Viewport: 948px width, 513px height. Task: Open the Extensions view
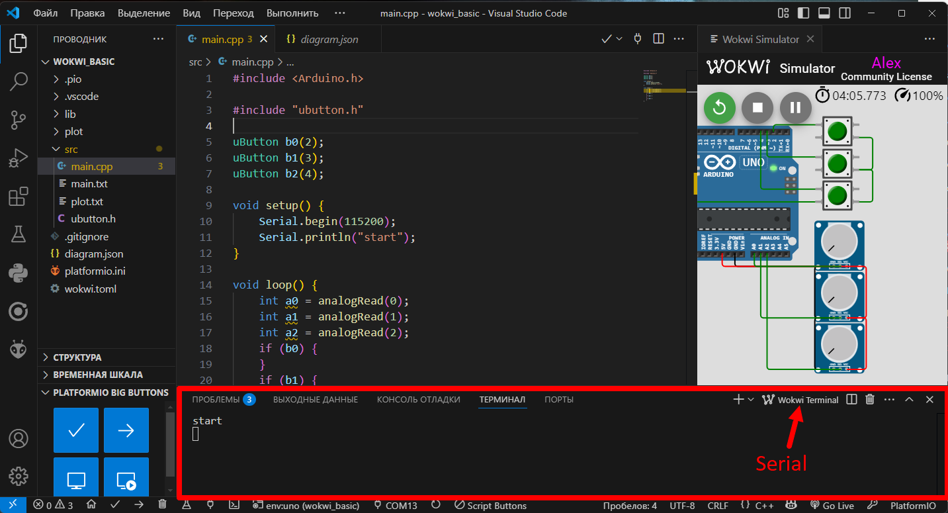[x=19, y=197]
